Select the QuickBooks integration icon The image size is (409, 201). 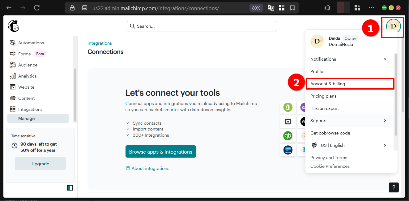pos(288,136)
